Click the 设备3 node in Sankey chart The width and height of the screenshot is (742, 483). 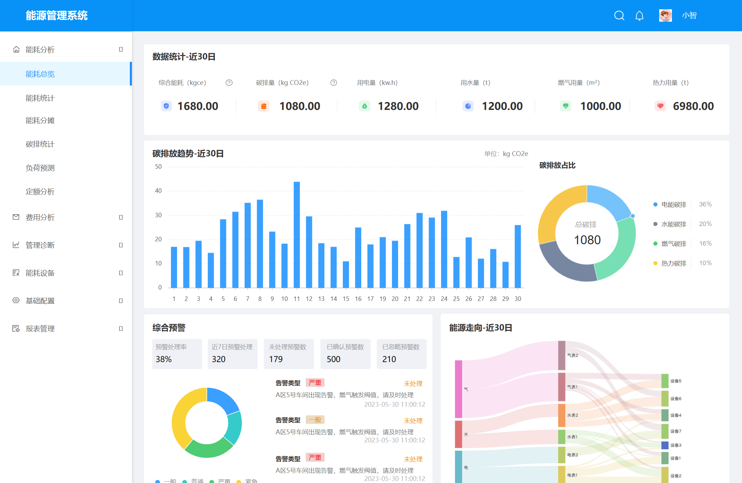tap(665, 445)
